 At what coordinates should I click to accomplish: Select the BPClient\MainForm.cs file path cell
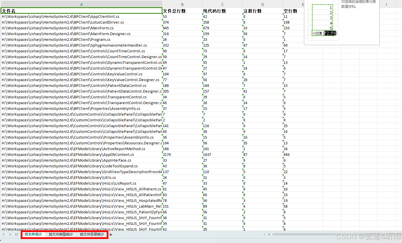[x=82, y=28]
